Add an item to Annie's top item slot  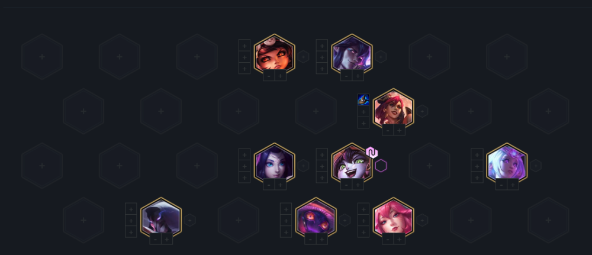tap(244, 46)
